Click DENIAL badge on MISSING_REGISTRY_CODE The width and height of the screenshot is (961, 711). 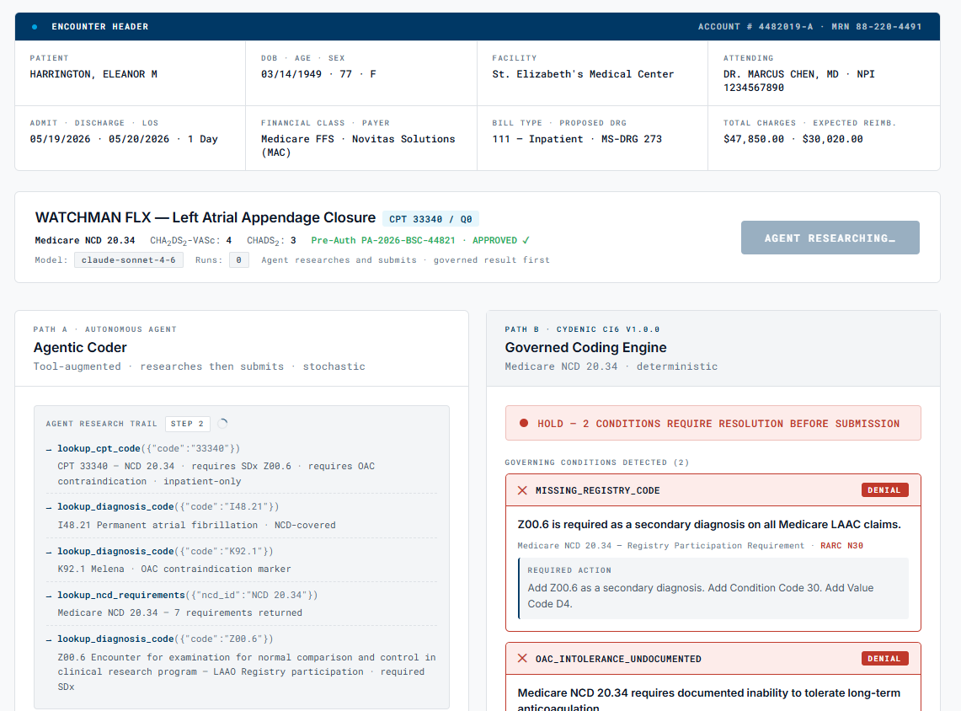(884, 489)
